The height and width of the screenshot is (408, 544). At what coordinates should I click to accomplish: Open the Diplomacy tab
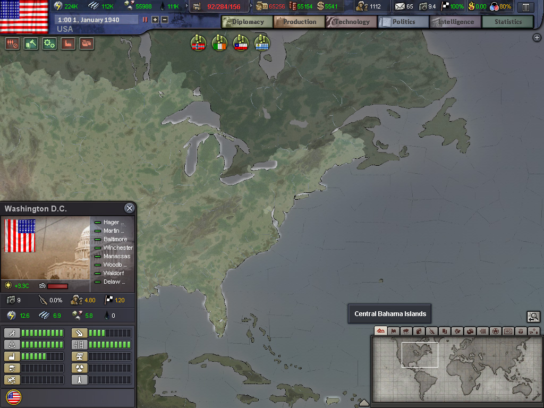point(248,22)
